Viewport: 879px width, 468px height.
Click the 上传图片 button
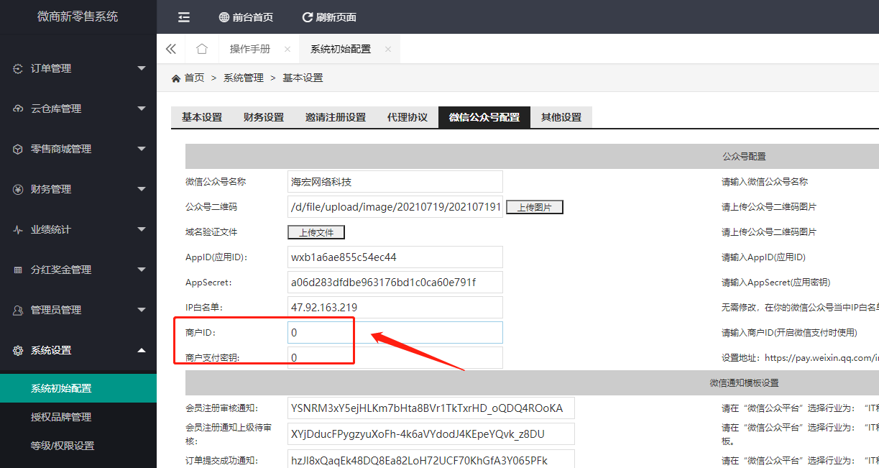coord(535,207)
